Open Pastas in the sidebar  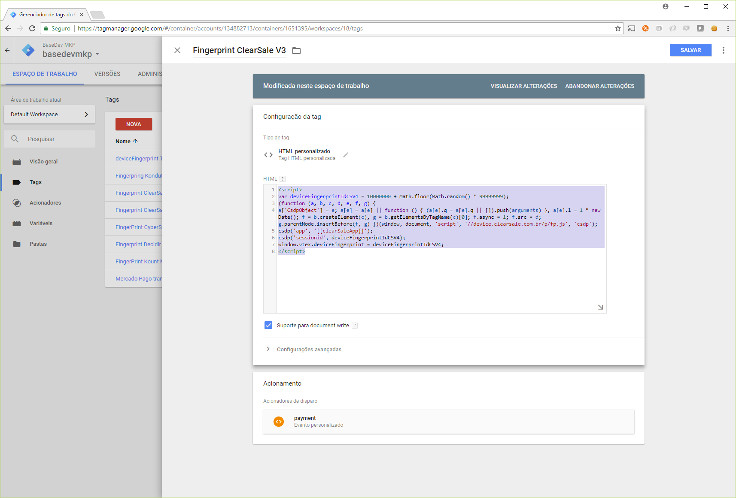(x=38, y=244)
